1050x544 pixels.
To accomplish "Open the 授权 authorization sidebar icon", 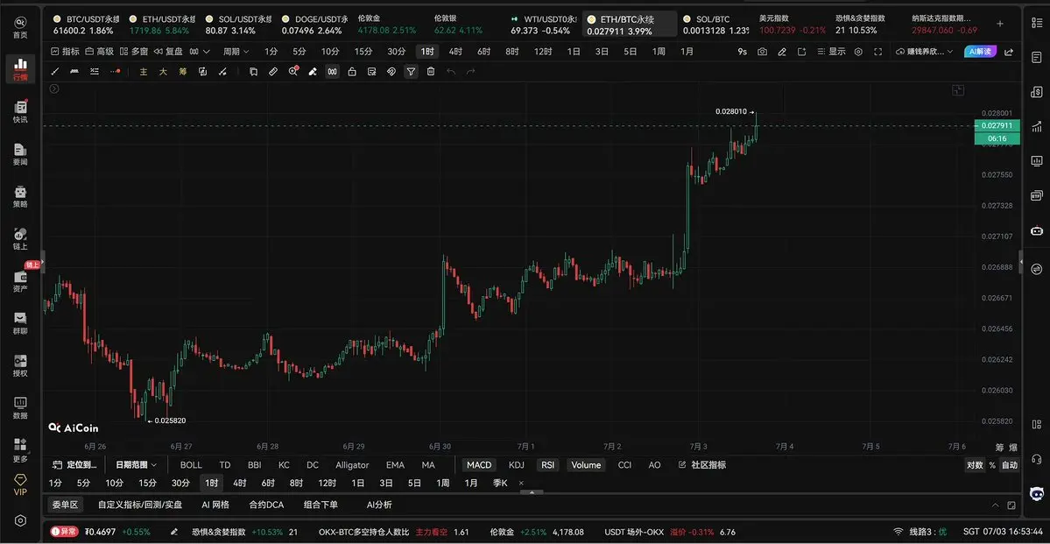I will tap(20, 365).
